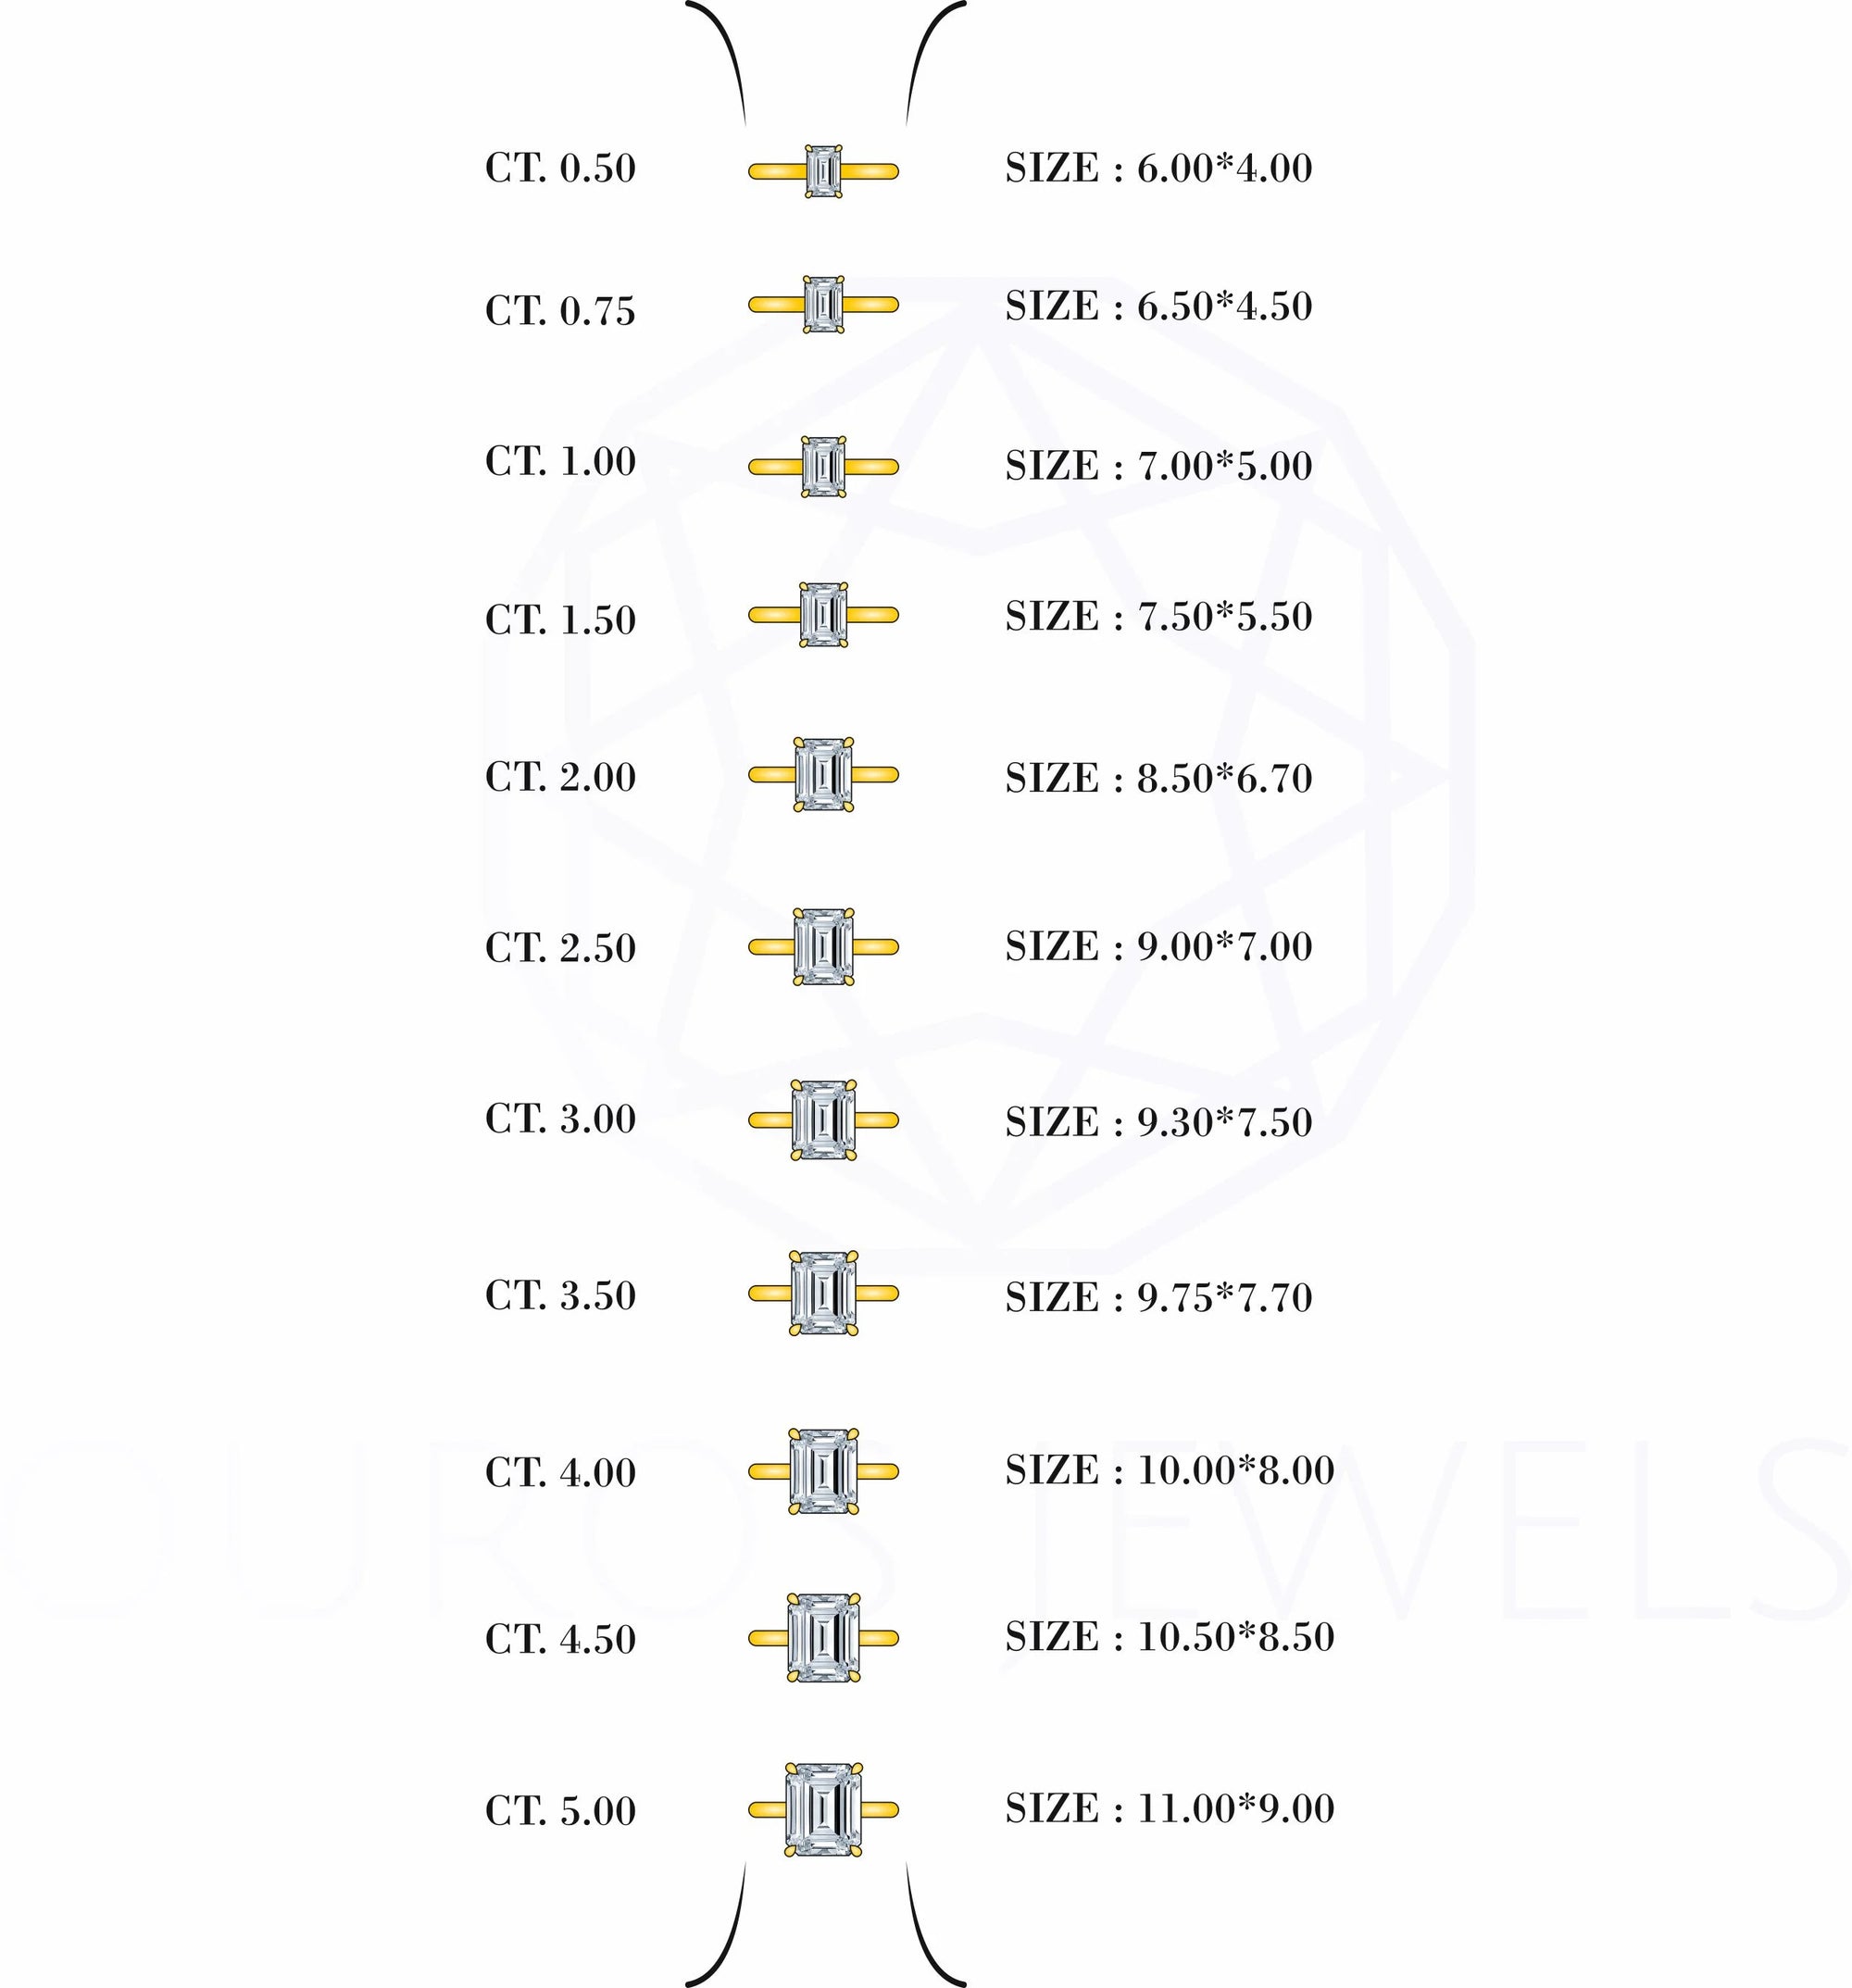Click the 4.00 carat ring illustration

(823, 1470)
